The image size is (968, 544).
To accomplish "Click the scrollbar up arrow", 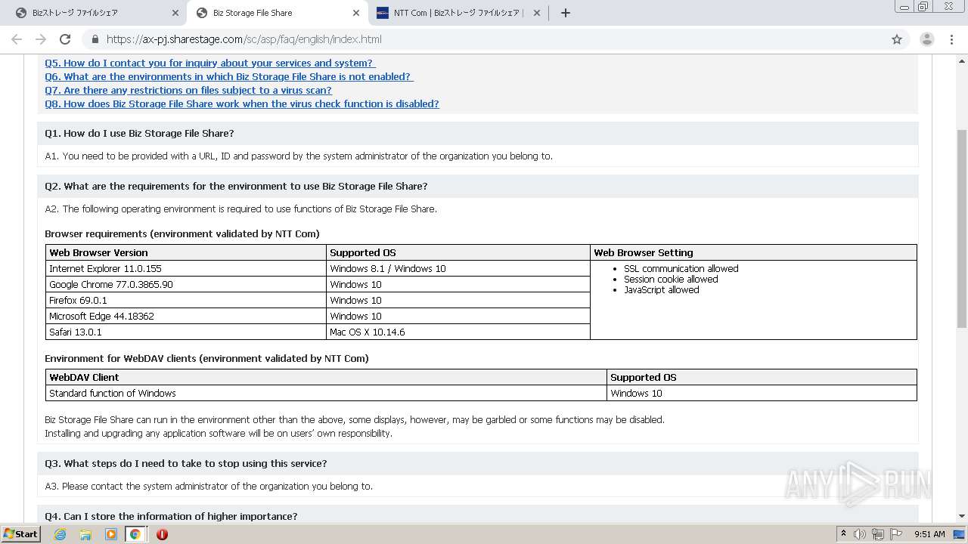I will pos(962,60).
